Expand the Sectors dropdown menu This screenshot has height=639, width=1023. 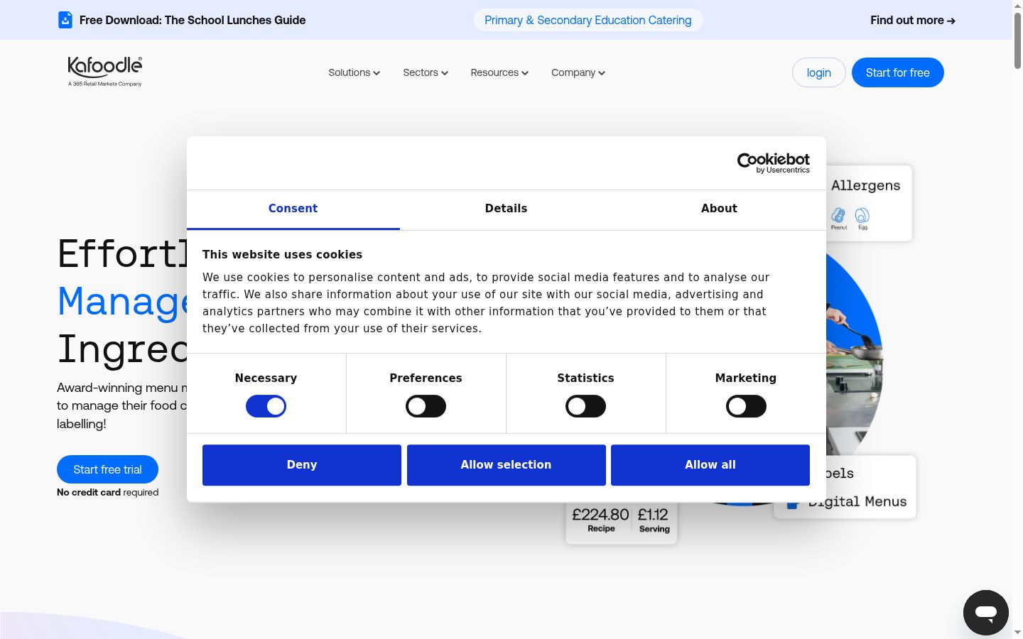426,72
